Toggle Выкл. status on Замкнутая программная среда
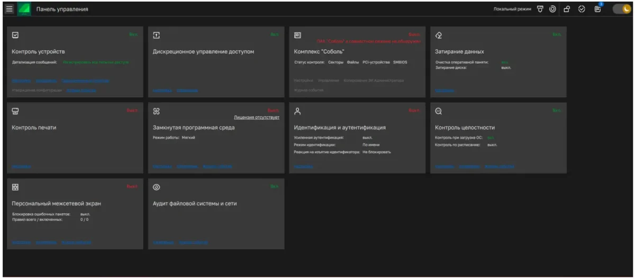Viewport: 635px width, 280px height. 273,110
